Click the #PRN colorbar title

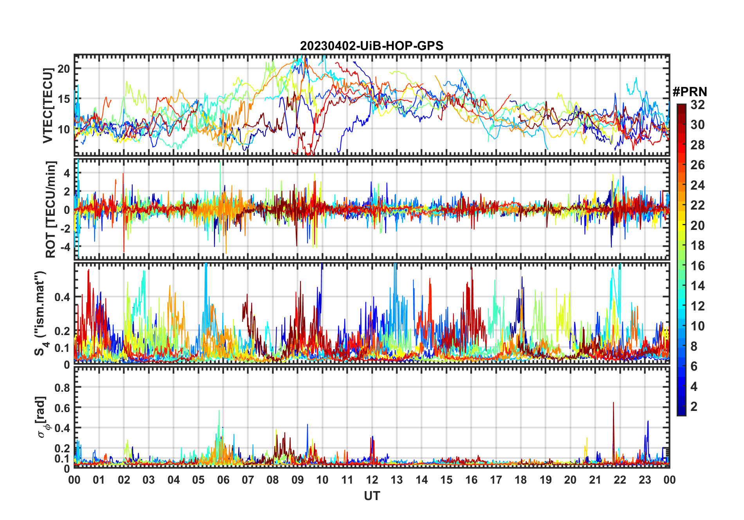point(690,92)
